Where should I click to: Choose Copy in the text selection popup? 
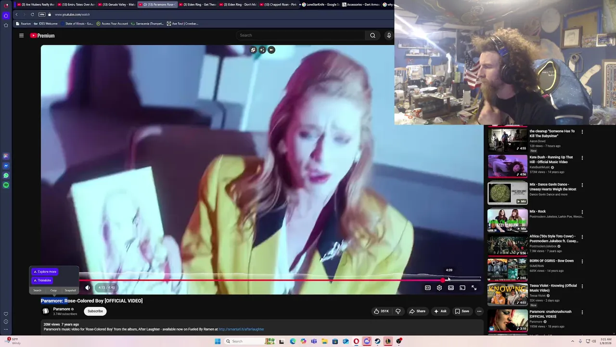(x=53, y=291)
